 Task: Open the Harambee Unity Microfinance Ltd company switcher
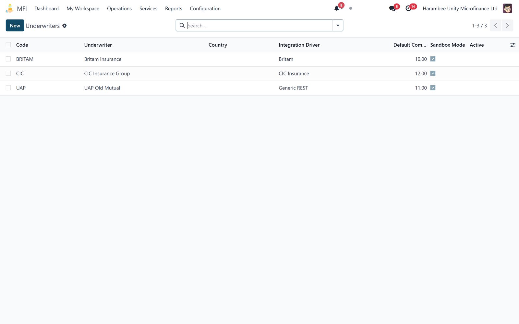tap(460, 8)
